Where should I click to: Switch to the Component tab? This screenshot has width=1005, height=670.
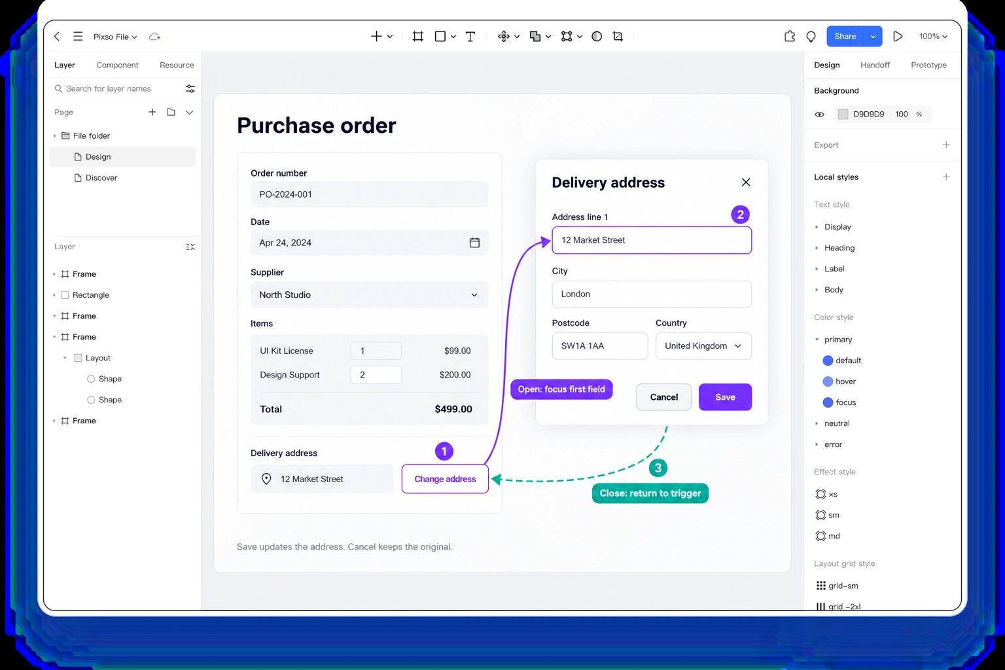(117, 65)
